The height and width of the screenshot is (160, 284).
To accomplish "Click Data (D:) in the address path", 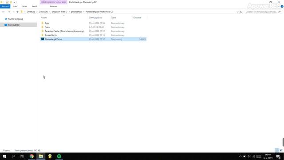I will 43,12.
